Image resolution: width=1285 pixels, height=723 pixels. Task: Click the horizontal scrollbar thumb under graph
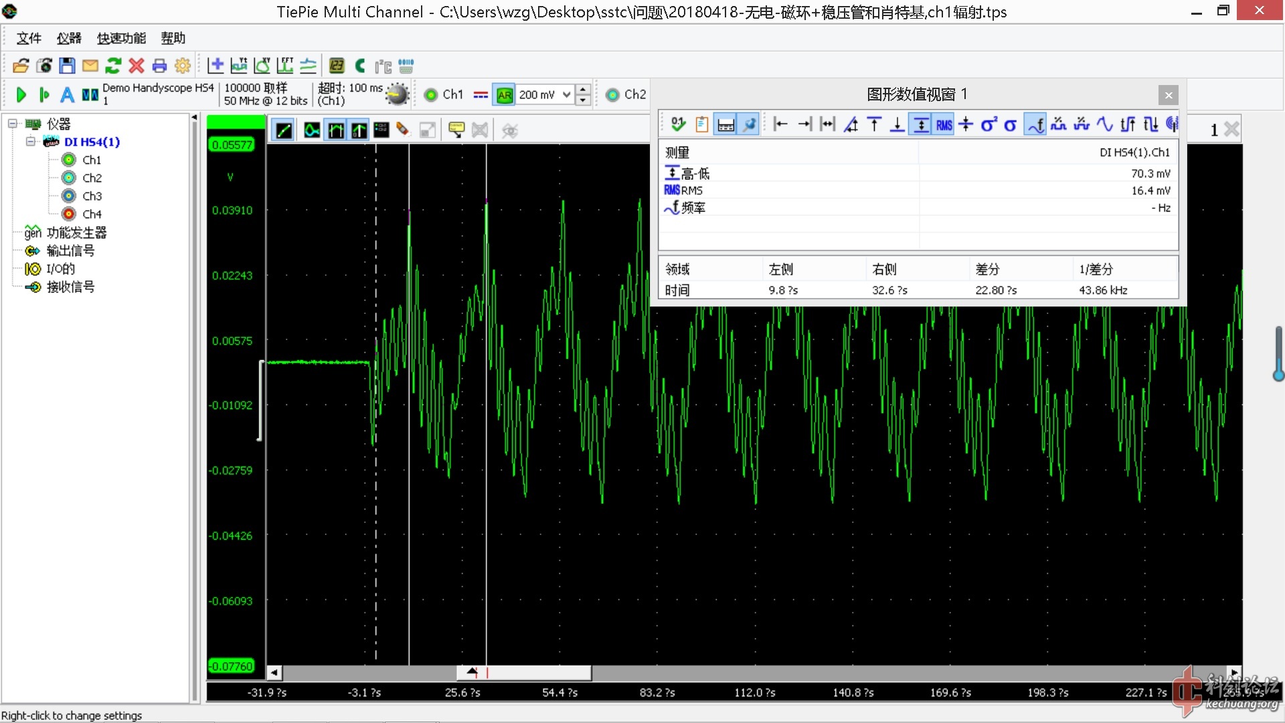(x=524, y=673)
